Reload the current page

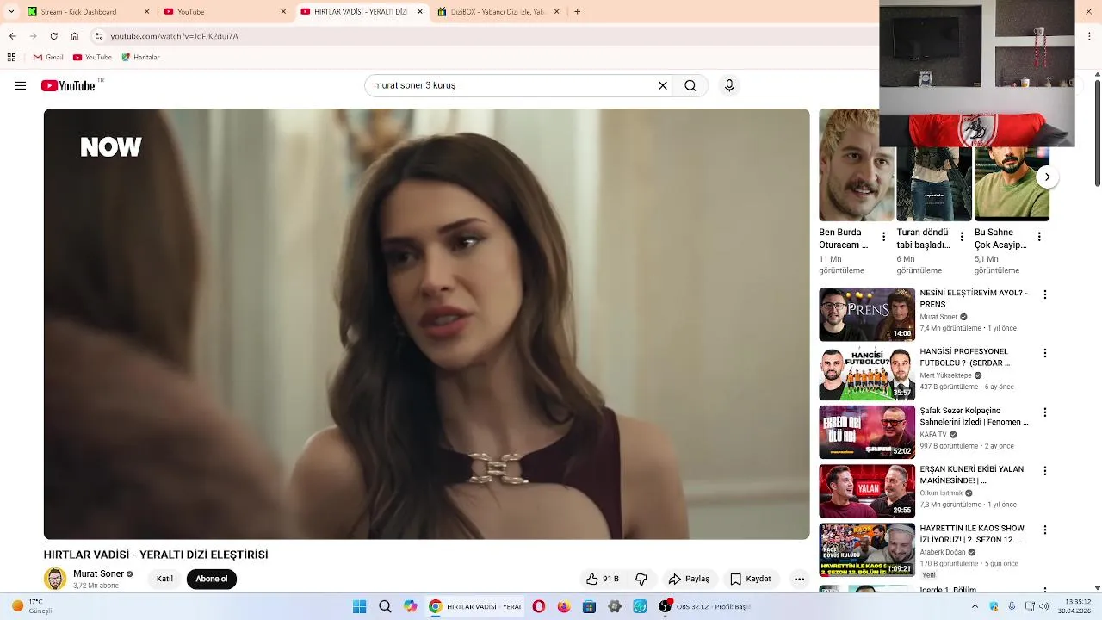[x=53, y=36]
